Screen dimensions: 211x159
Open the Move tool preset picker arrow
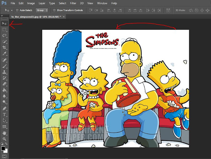pyautogui.click(x=12, y=10)
